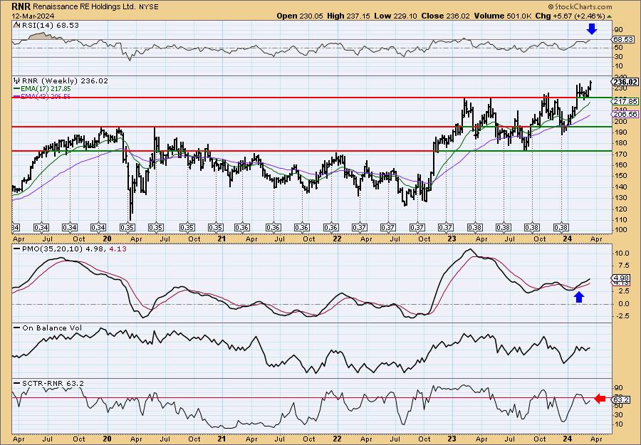Select the High 237.15 value
Screen dimensions: 641x445
[x=348, y=16]
